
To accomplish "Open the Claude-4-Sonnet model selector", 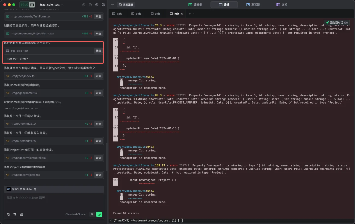I will click(x=76, y=214).
